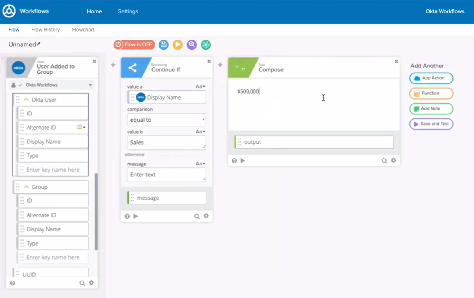Close the User Added to Group card
The width and height of the screenshot is (474, 298).
[94, 61]
